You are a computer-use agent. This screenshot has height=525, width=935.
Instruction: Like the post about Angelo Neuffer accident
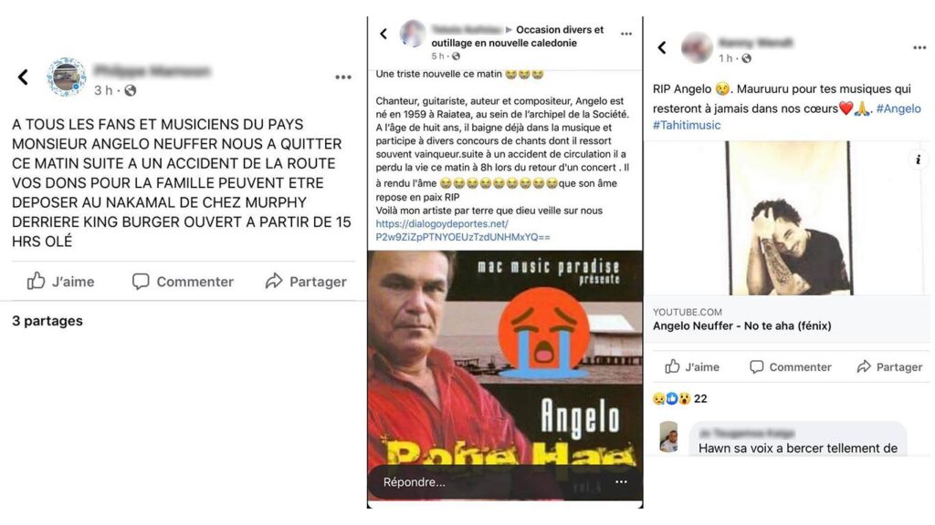coord(60,281)
